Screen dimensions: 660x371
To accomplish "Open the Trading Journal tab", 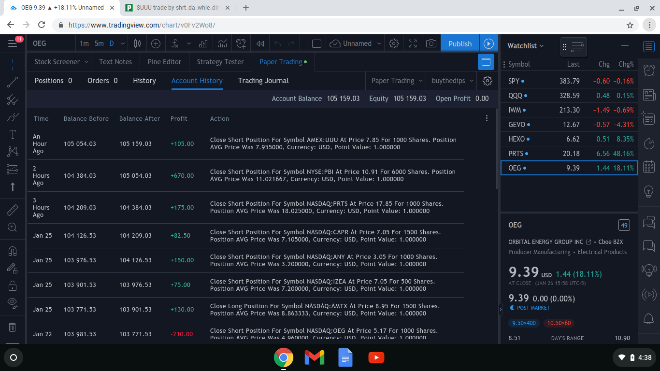I will [x=263, y=81].
